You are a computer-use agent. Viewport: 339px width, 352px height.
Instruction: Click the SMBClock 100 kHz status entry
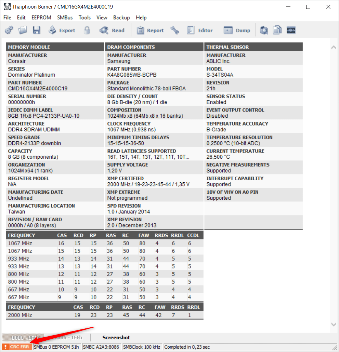coord(142,347)
